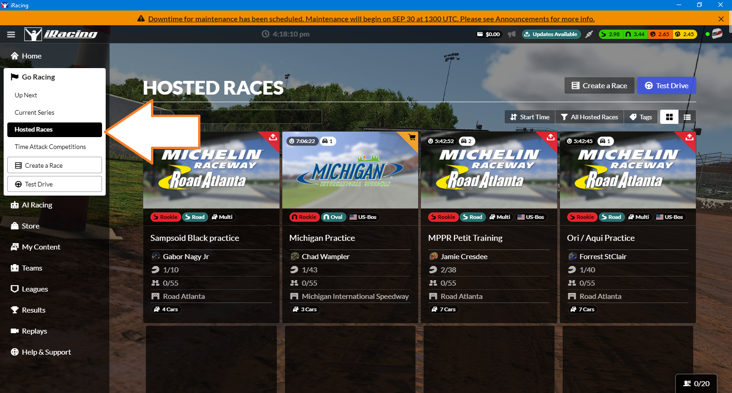
Task: Open the helmet profile icon
Action: point(717,34)
